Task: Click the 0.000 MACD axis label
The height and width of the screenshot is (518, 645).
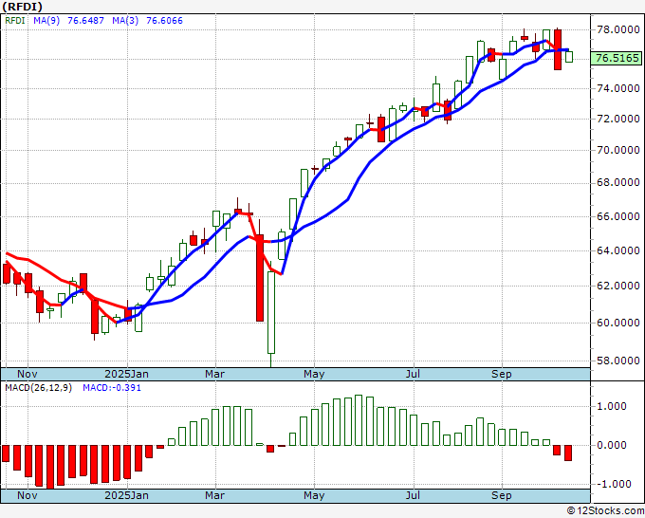Action: coord(612,445)
